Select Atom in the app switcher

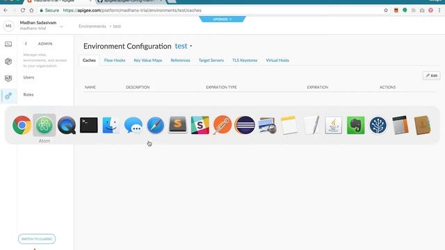click(44, 125)
